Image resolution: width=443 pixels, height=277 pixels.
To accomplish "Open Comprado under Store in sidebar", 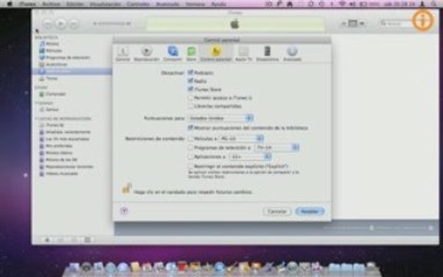I will [x=52, y=94].
